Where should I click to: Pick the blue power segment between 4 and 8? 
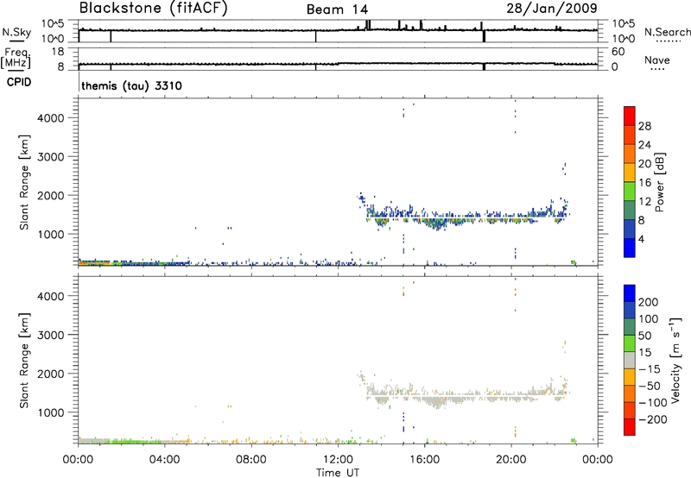click(x=630, y=230)
